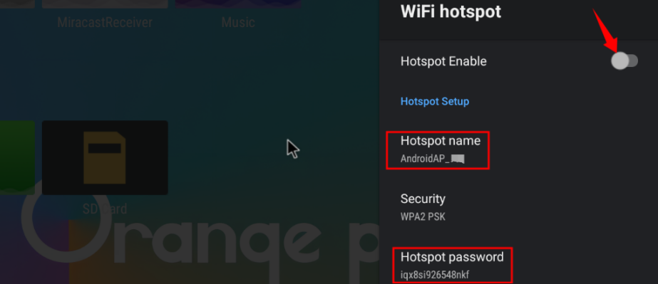Open the SD Card app icon

pos(105,157)
